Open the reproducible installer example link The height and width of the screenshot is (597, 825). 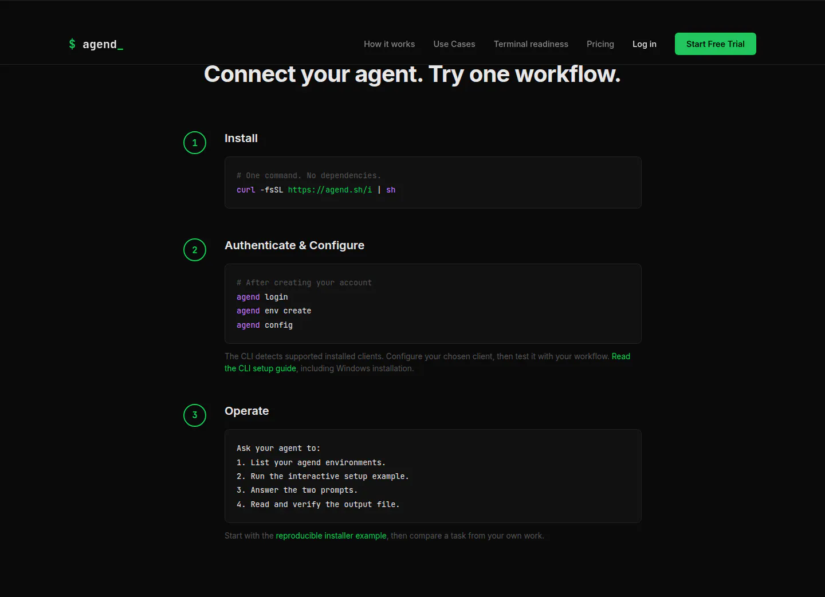pos(331,536)
